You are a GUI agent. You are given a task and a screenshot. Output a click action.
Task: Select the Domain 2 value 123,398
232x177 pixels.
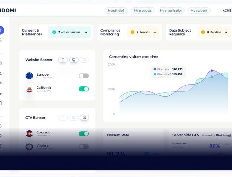coord(177,74)
